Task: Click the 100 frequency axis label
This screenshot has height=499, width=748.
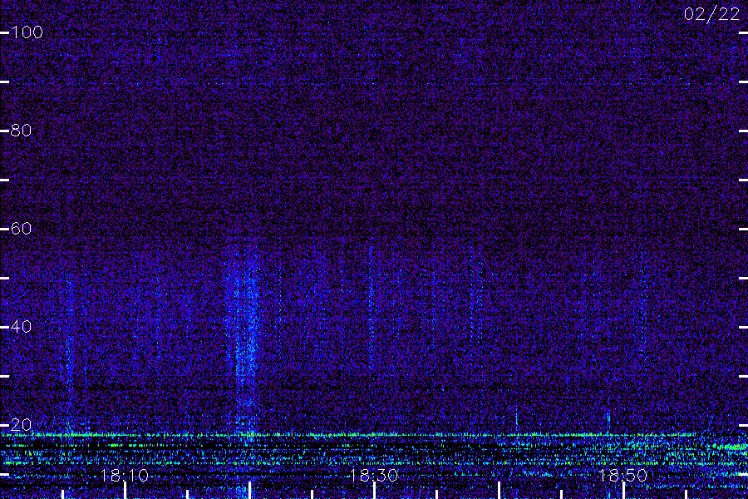Action: click(x=27, y=32)
